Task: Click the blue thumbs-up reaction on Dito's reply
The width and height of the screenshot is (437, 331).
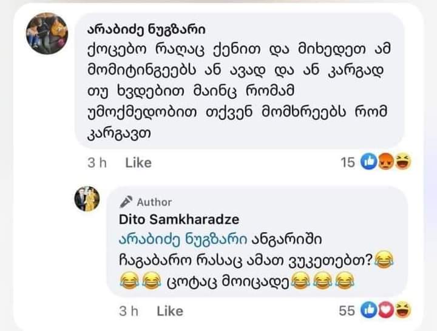Action: coord(369,310)
